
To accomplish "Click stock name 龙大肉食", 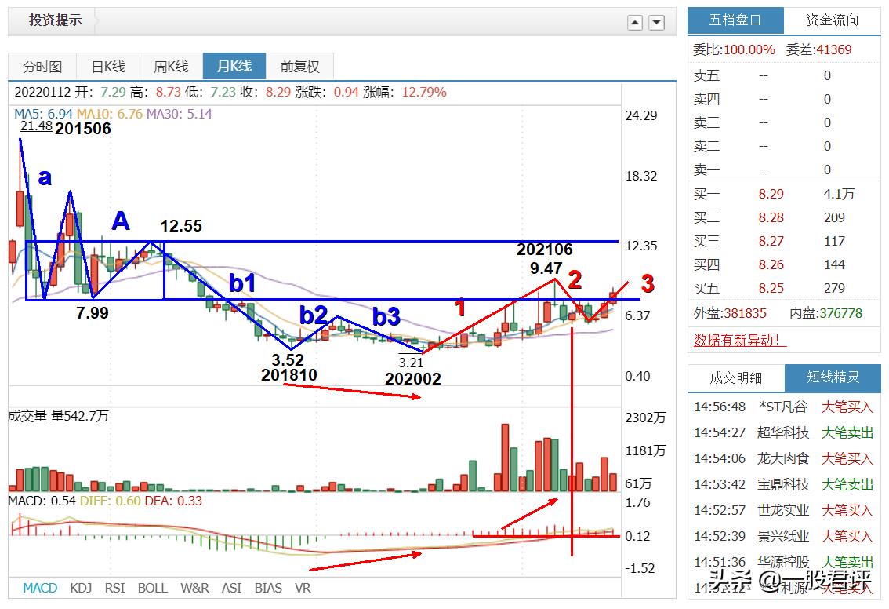I will [783, 458].
